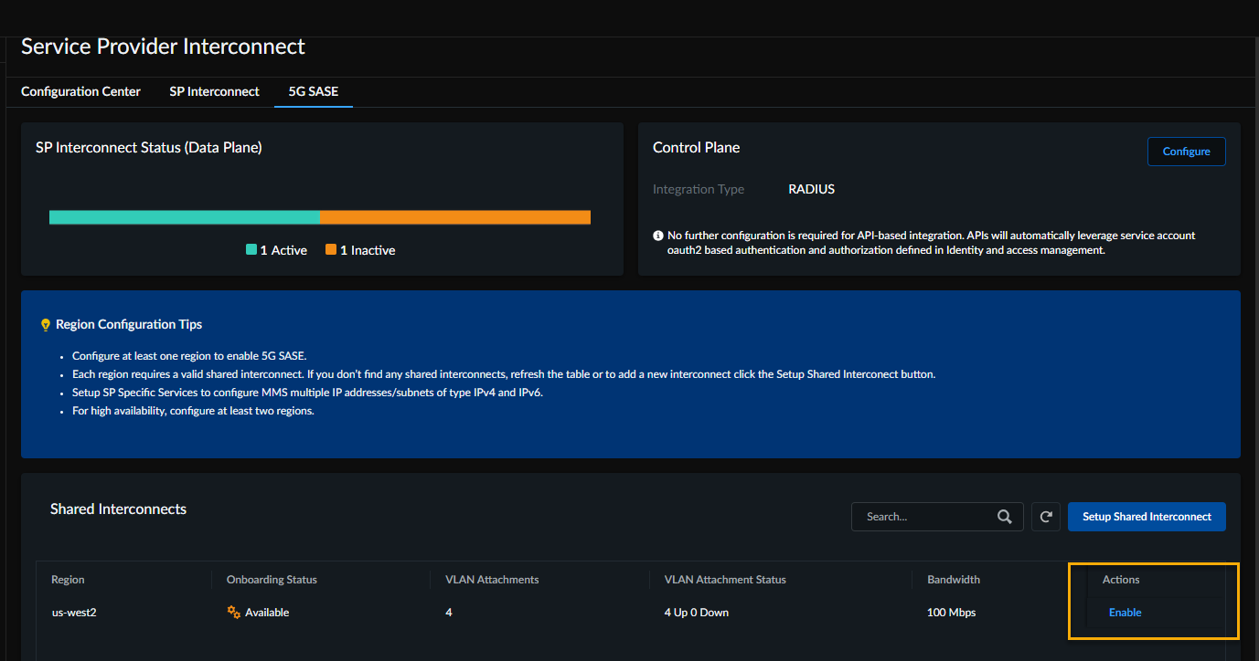Click the teal Active legend swatch
1259x661 pixels.
251,250
